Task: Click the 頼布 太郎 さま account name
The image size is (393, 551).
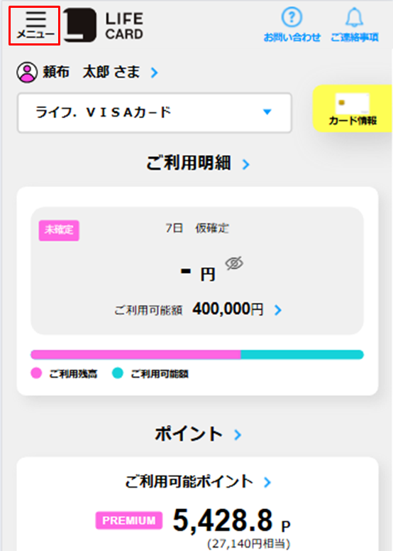Action: click(x=91, y=73)
